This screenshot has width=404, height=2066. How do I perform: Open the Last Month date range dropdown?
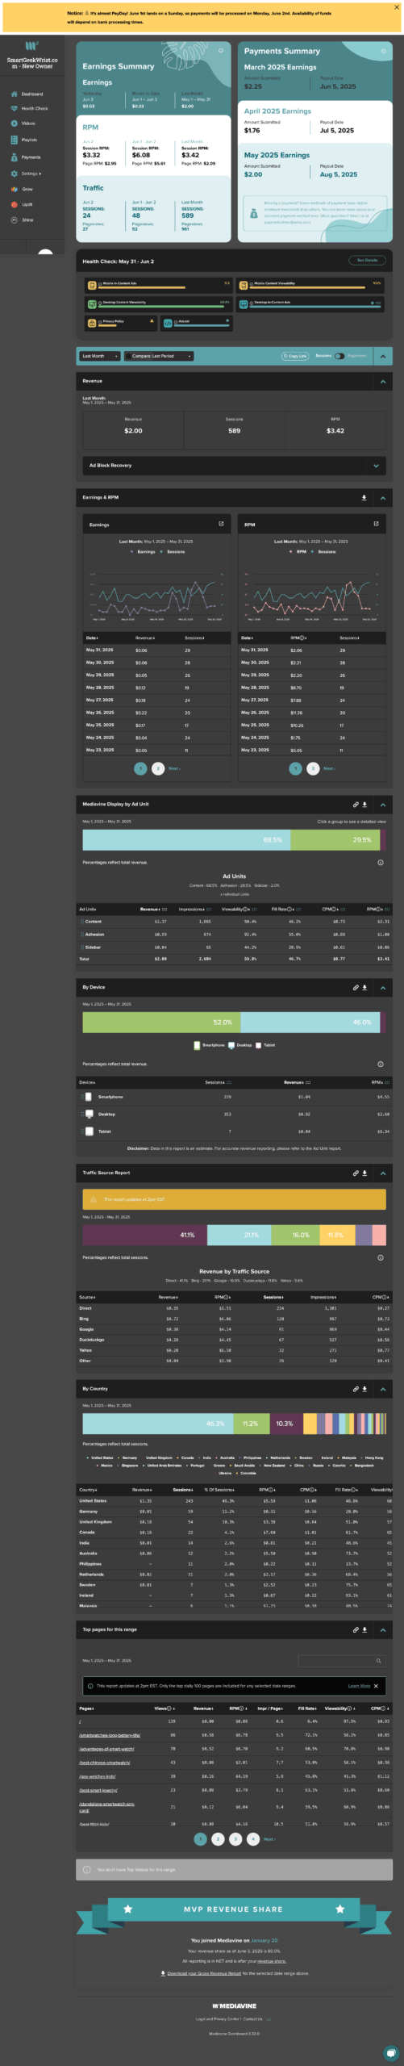click(x=100, y=356)
